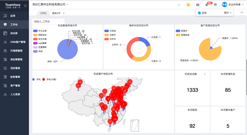Open the mail envelope icon

pyautogui.click(x=198, y=5)
